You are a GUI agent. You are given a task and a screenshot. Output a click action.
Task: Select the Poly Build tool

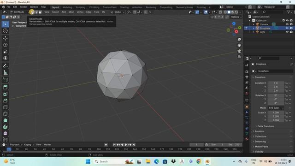pyautogui.click(x=5, y=120)
